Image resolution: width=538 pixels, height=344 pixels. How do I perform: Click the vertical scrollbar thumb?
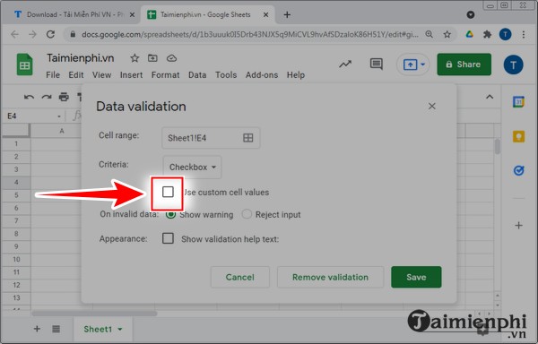coord(498,146)
